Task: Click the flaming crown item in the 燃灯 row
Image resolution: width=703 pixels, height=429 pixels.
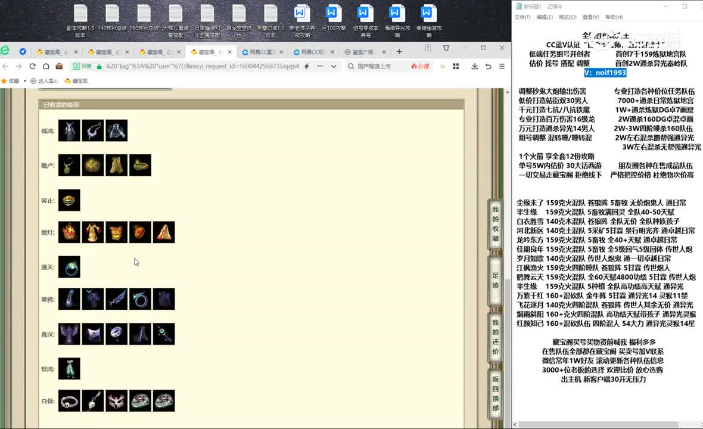Action: point(70,232)
